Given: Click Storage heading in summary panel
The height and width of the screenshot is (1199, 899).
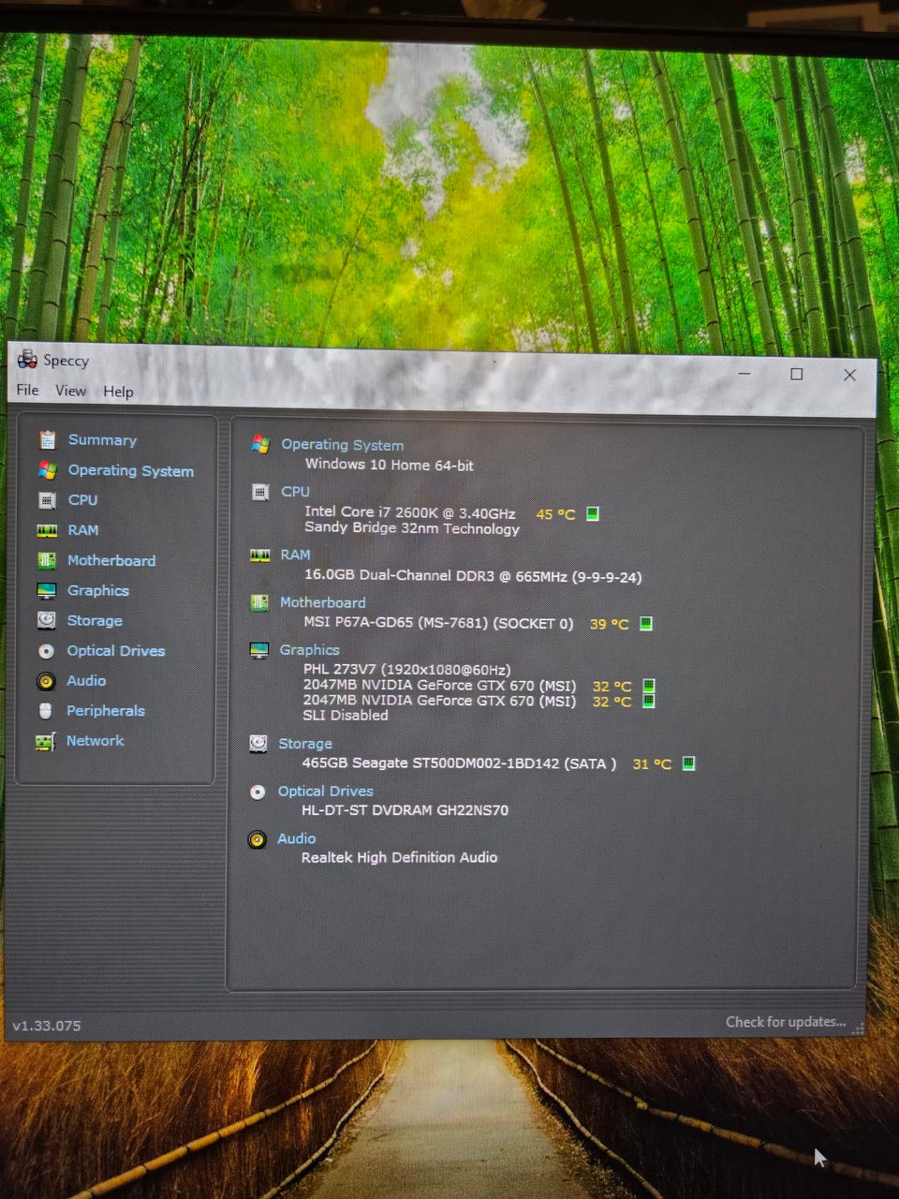Looking at the screenshot, I should [305, 743].
